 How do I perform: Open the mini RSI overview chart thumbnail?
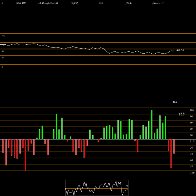97,188
